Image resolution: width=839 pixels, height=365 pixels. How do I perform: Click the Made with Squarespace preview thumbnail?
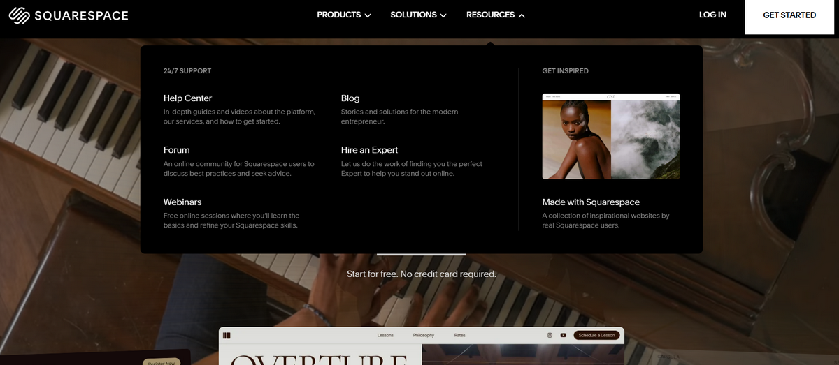[x=611, y=136]
